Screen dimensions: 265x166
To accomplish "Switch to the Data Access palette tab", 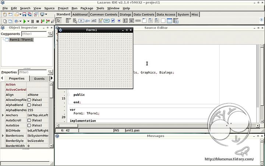I will coord(166,15).
